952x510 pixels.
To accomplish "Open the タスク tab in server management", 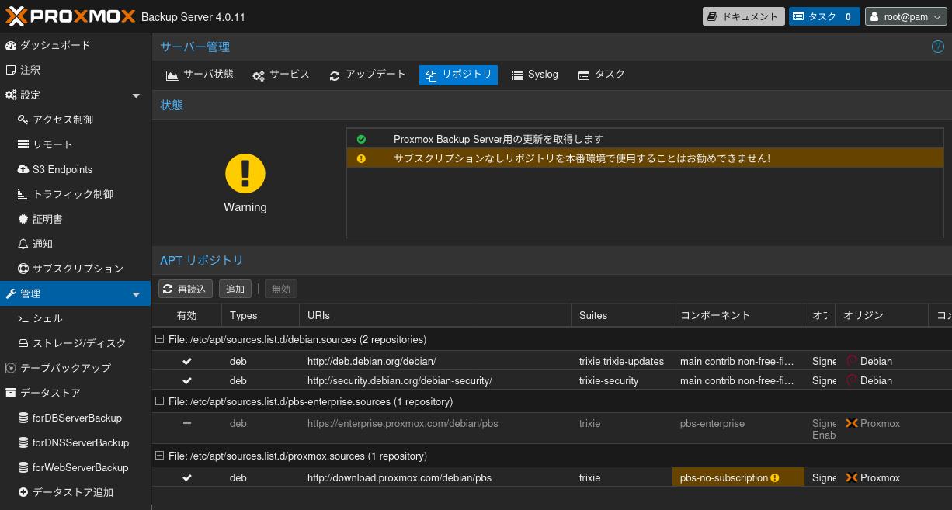I will pos(601,75).
